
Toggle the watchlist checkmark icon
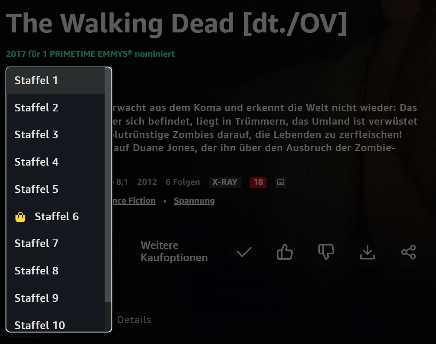(244, 252)
